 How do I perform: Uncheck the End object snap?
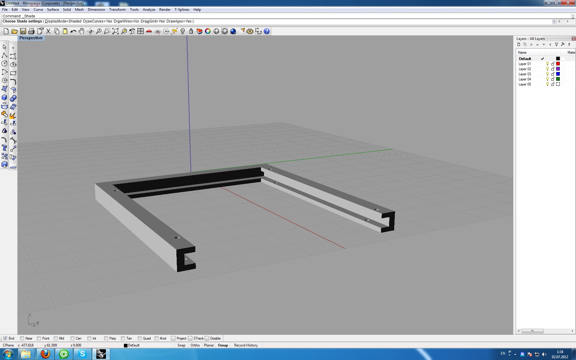5,338
